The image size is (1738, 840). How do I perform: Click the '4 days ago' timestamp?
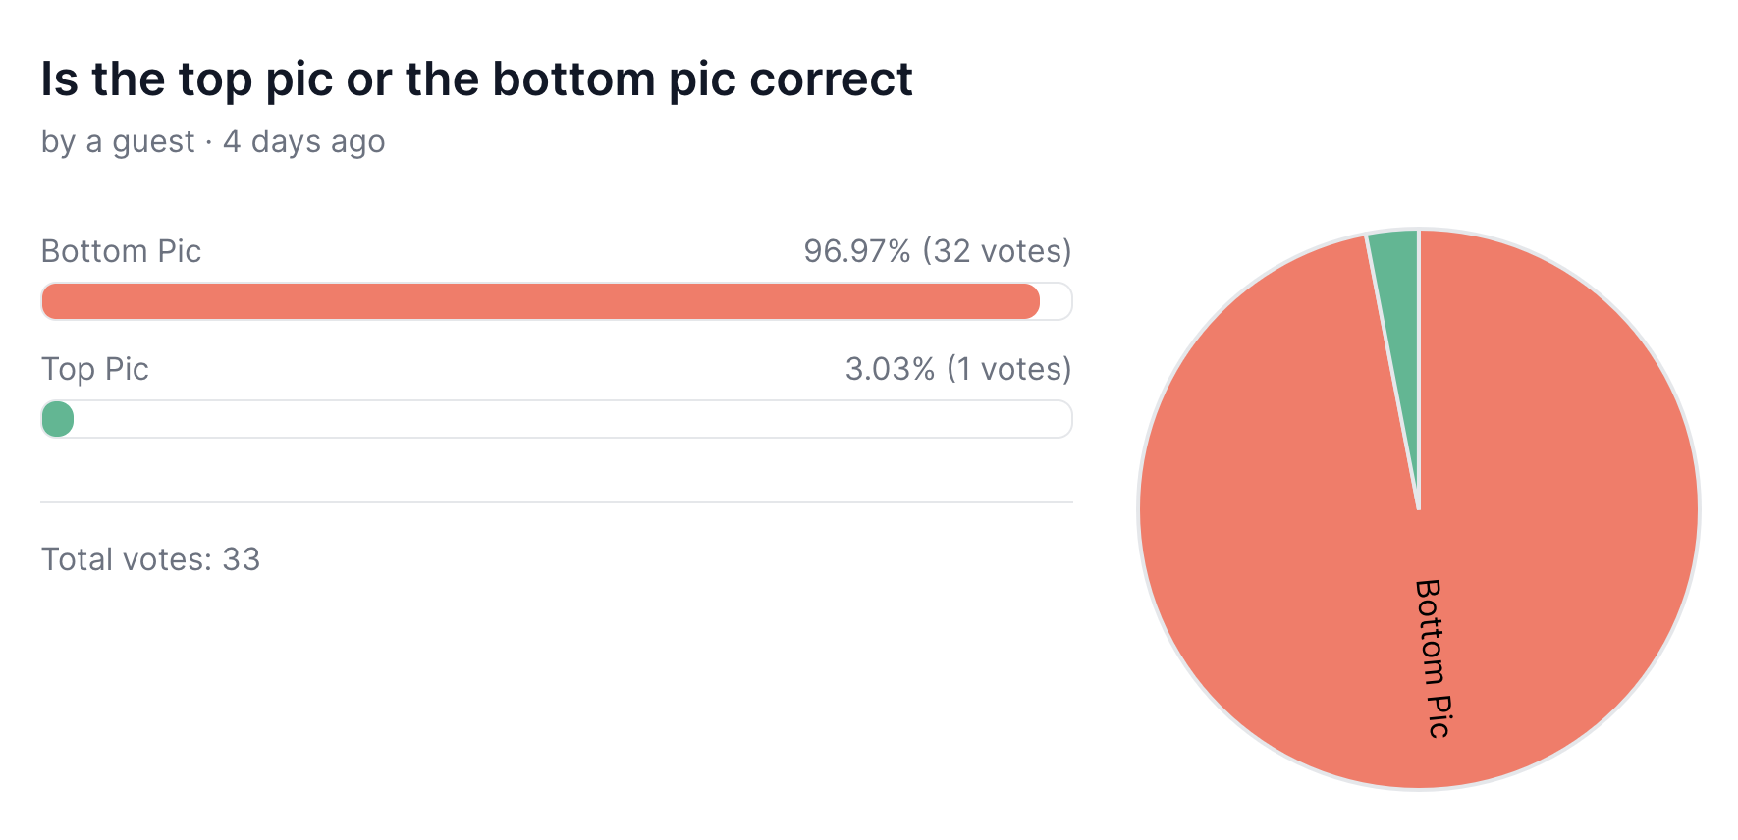point(304,142)
